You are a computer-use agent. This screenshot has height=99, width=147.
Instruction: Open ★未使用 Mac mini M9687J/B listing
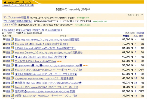click(x=48, y=83)
